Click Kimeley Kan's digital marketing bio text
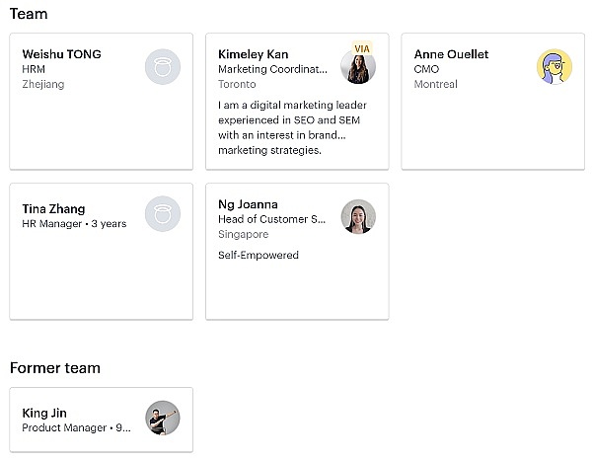 pyautogui.click(x=292, y=127)
